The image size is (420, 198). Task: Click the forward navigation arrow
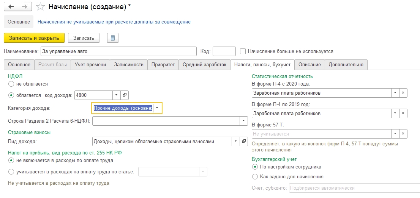tap(25, 7)
